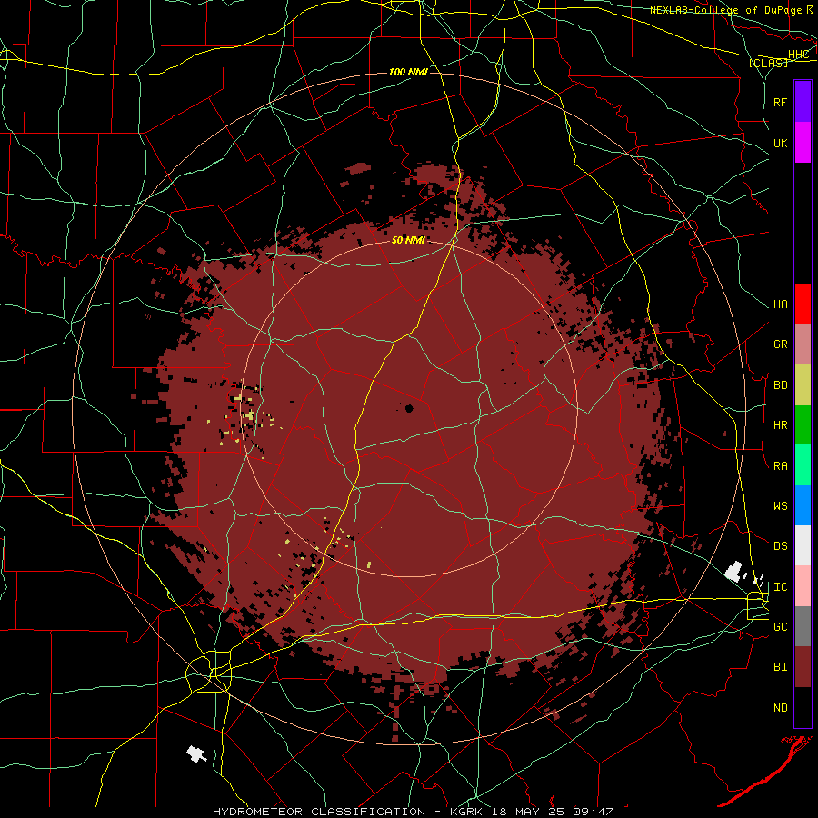Click the IC pink legend color swatch
818x818 pixels.
pos(803,586)
